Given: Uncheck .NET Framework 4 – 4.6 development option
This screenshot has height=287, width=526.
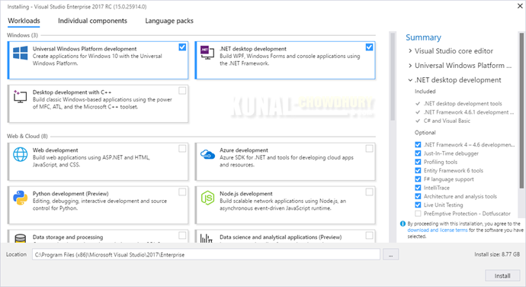Looking at the screenshot, I should [418, 144].
